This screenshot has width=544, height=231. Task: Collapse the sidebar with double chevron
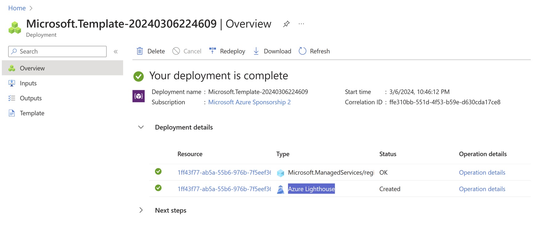point(116,52)
